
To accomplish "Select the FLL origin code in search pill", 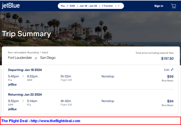I will (x=63, y=6).
